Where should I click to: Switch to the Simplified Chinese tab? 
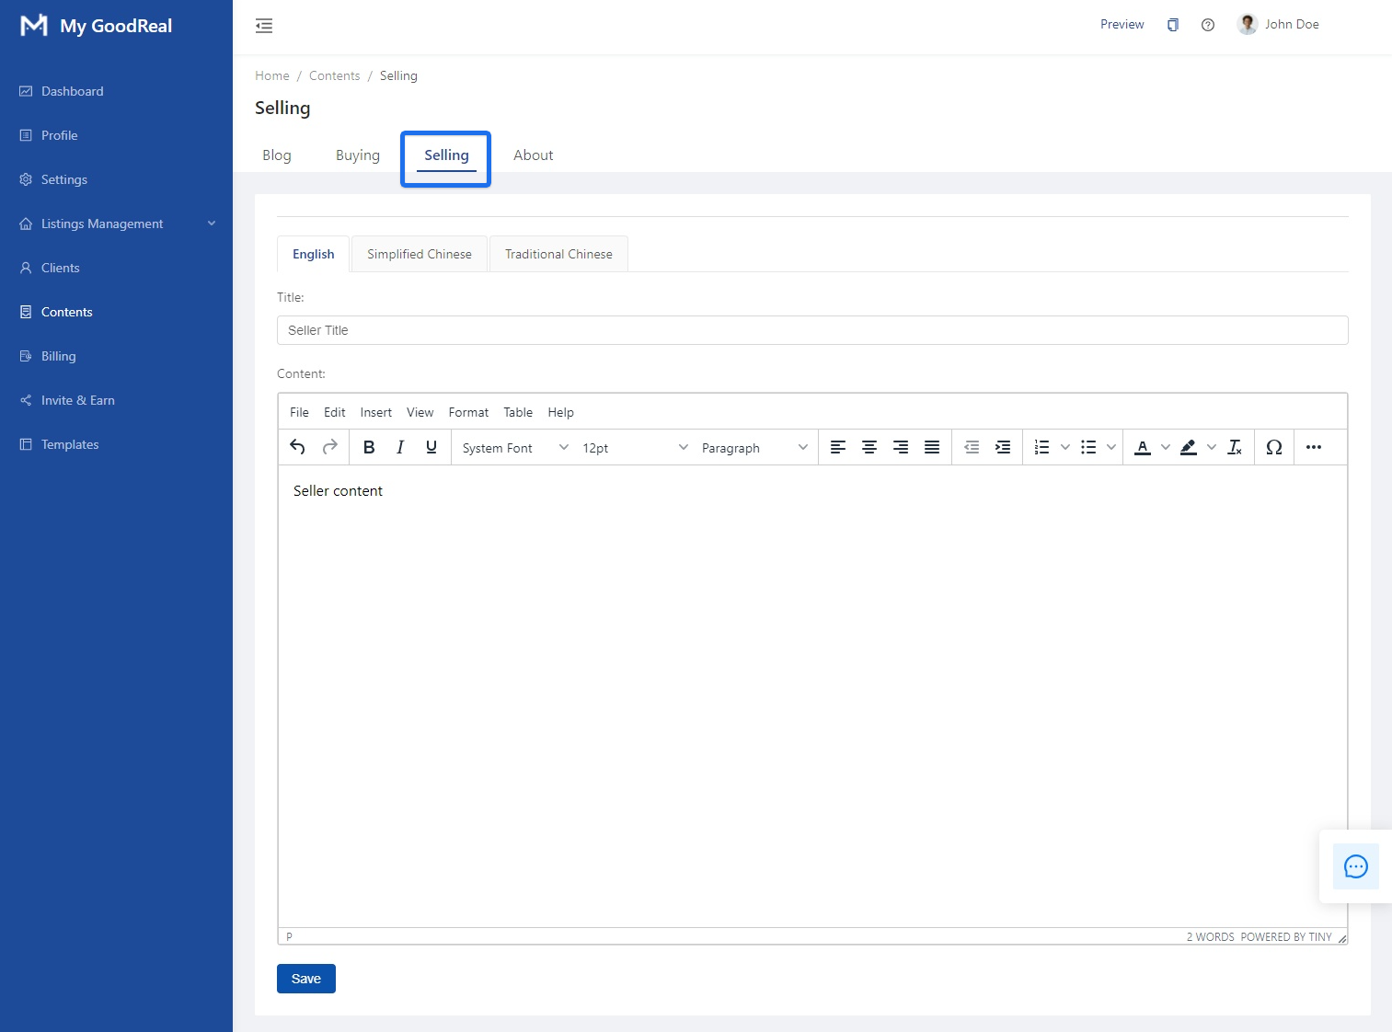420,254
